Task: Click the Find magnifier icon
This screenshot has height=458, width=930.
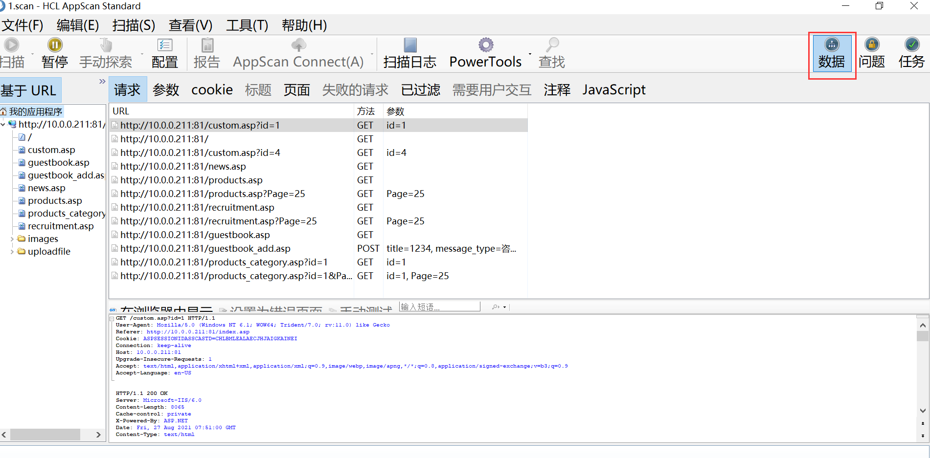Action: click(552, 45)
